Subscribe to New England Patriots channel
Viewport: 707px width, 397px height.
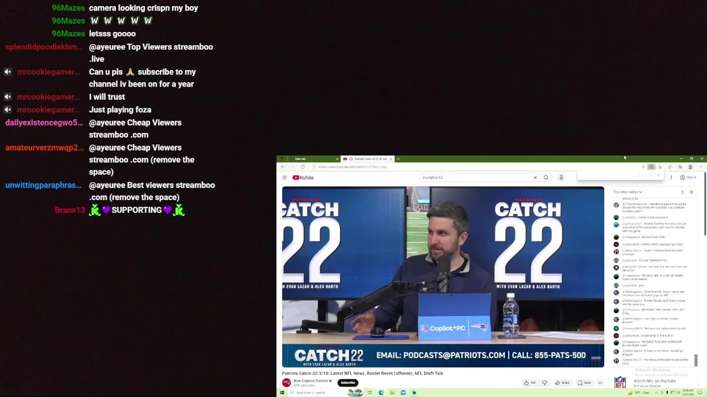coord(347,382)
